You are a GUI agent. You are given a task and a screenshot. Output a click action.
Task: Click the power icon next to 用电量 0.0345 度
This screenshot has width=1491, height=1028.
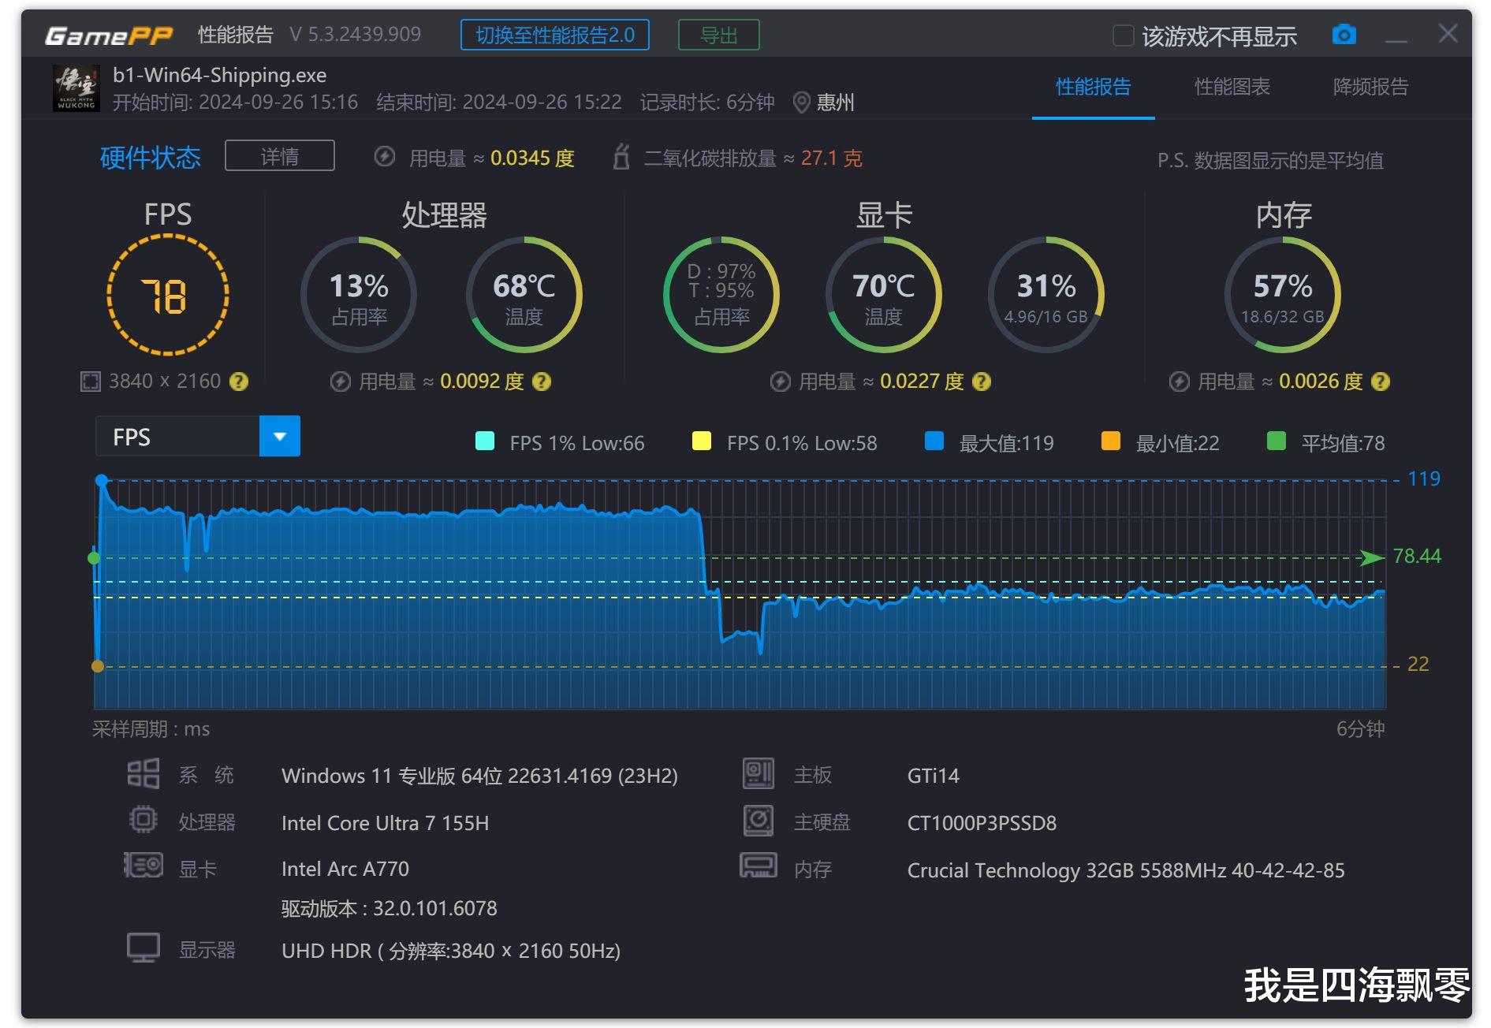(x=385, y=156)
